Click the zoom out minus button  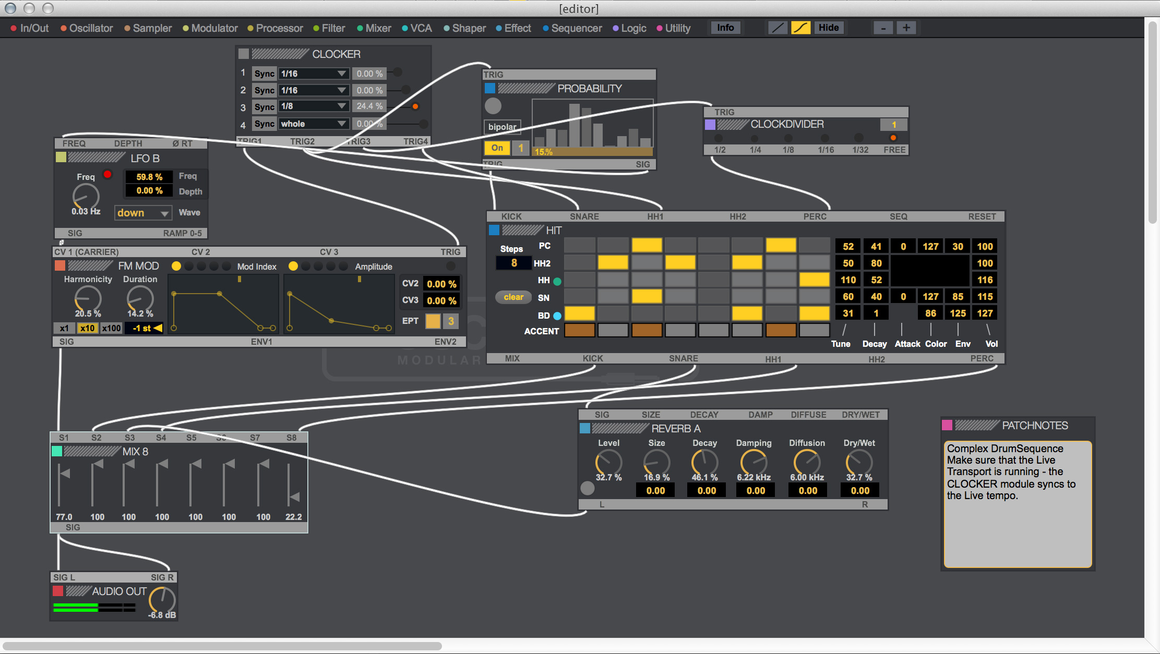(x=883, y=28)
